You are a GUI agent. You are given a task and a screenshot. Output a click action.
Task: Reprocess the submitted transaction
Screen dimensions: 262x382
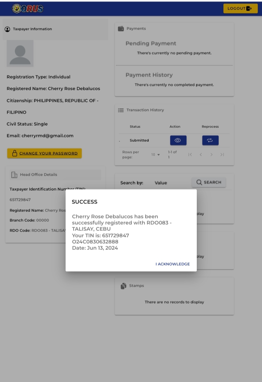(x=210, y=141)
